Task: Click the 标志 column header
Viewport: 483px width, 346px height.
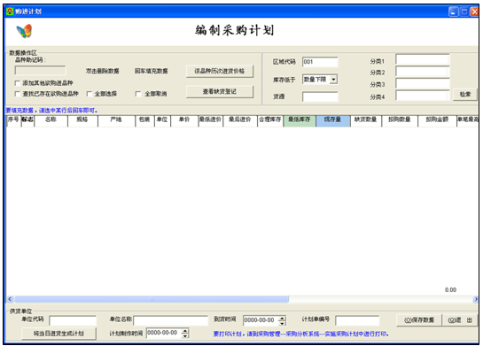Action: (x=27, y=120)
